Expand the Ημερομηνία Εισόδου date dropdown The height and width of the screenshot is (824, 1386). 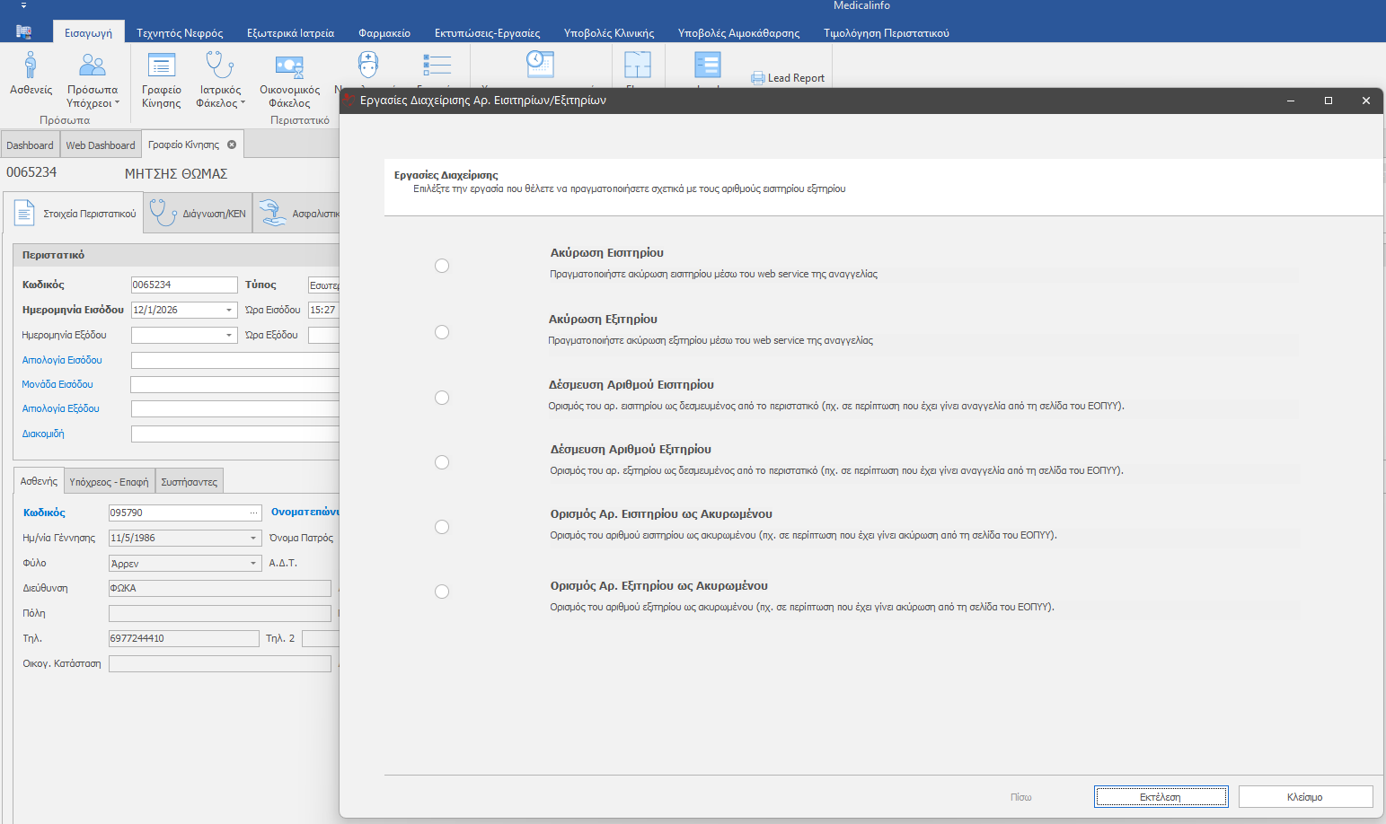tap(229, 310)
